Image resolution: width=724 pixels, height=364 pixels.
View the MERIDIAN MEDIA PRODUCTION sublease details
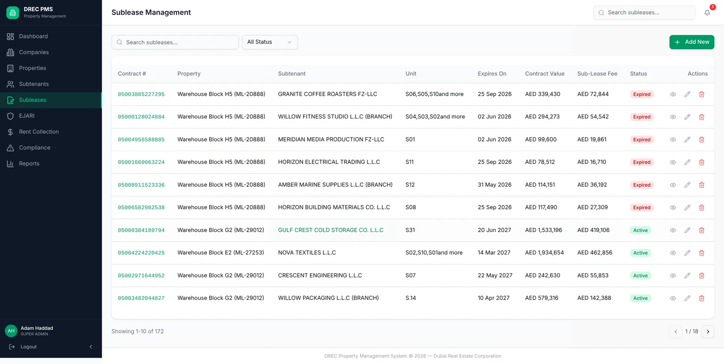(673, 140)
